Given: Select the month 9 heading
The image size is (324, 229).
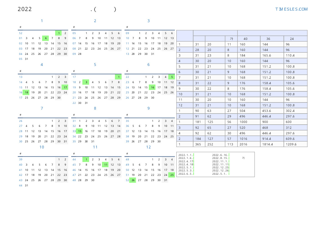Looking at the screenshot, I should tap(148, 109).
